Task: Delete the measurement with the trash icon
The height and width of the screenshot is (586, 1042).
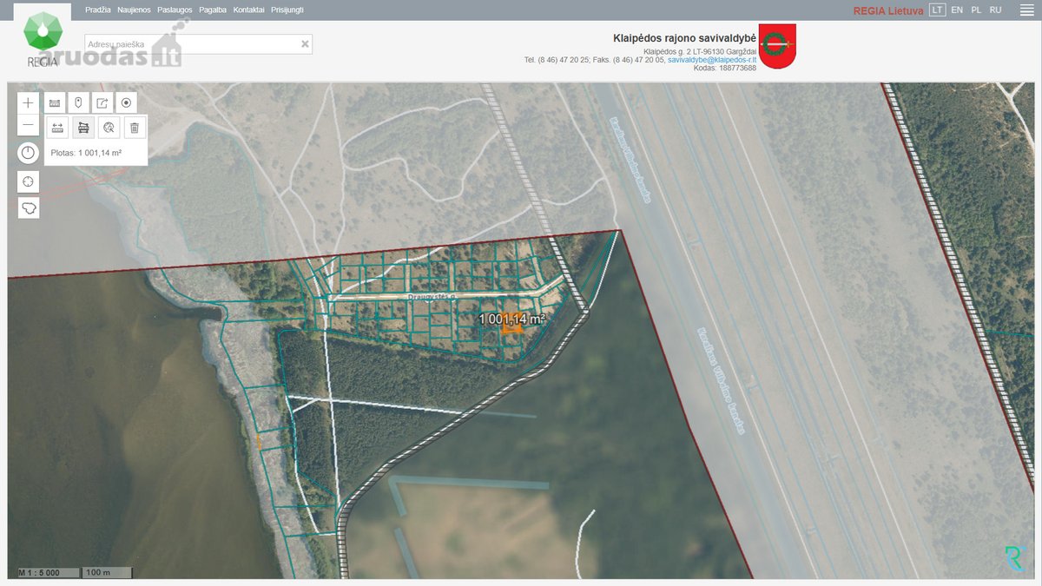Action: [134, 128]
